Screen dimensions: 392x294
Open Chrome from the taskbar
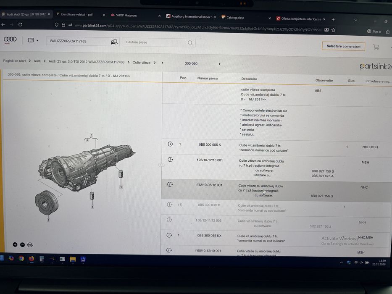tap(21, 258)
